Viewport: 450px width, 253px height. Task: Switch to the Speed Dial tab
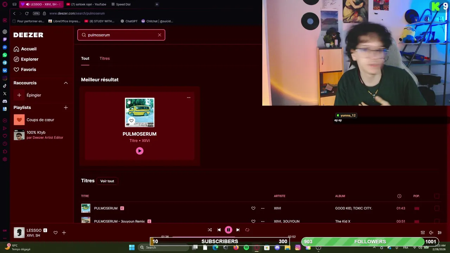121,4
